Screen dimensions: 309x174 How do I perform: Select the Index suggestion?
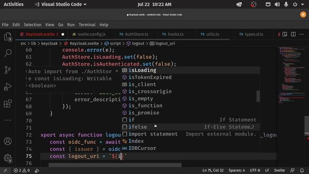191,141
